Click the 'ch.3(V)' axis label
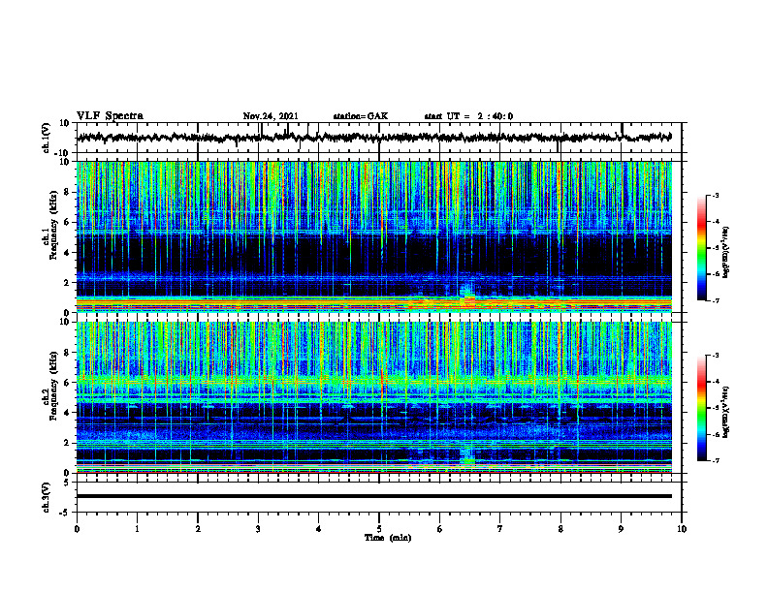The height and width of the screenshot is (593, 768). click(x=47, y=497)
